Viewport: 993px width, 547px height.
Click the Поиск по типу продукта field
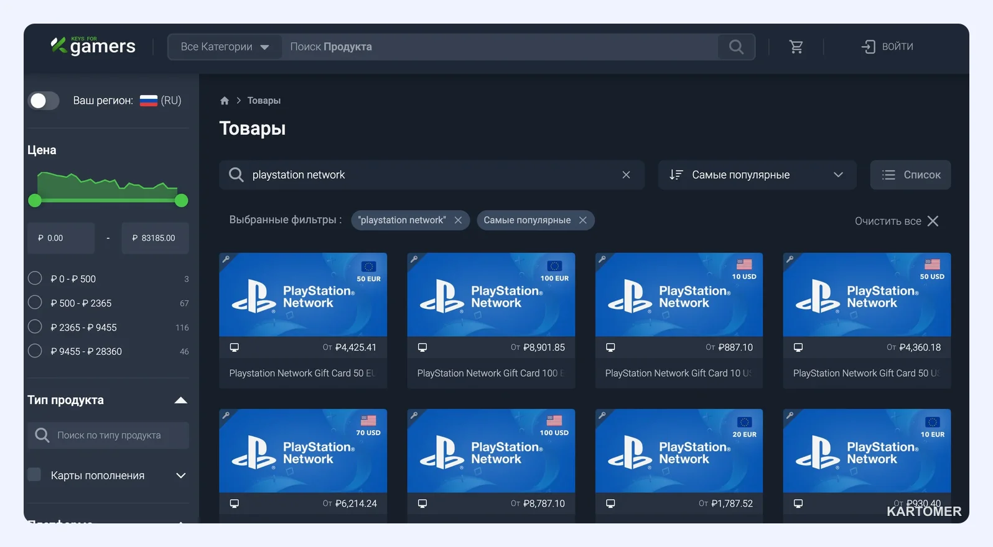click(108, 435)
